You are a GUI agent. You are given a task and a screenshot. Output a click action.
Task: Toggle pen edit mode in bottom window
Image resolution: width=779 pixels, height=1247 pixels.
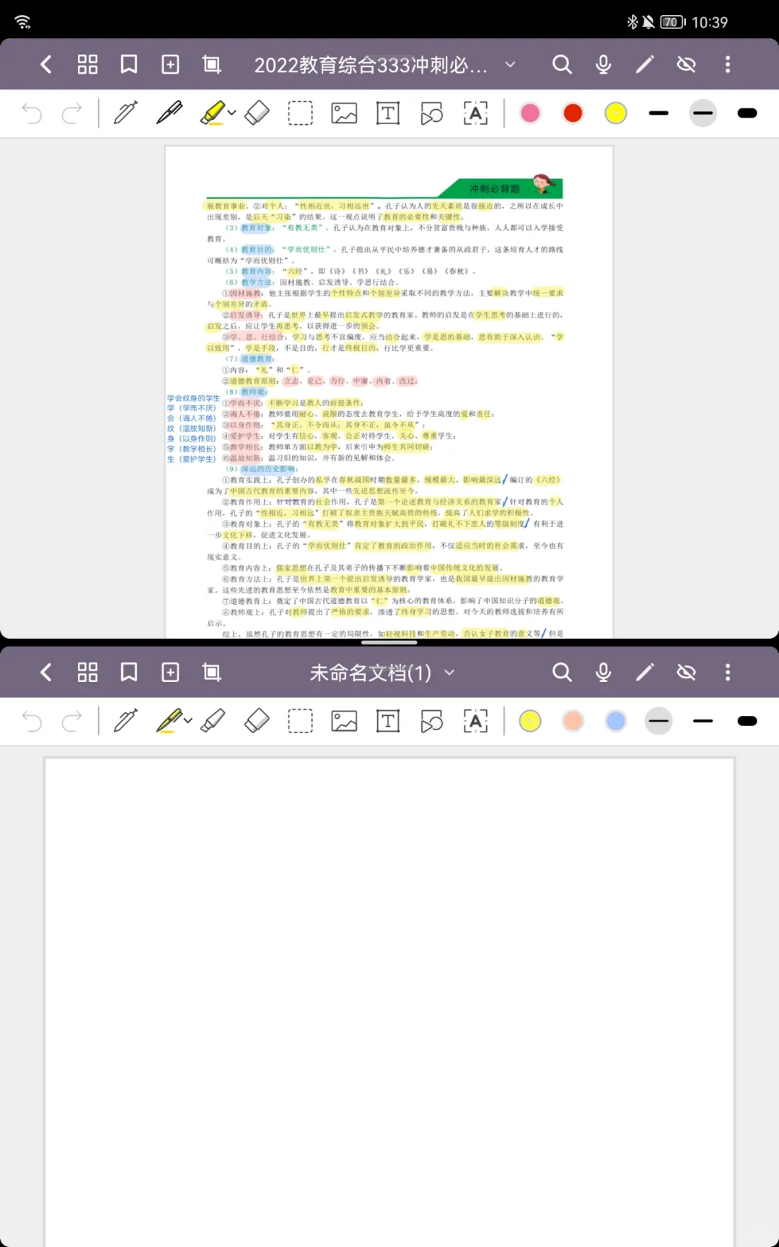[x=645, y=673]
